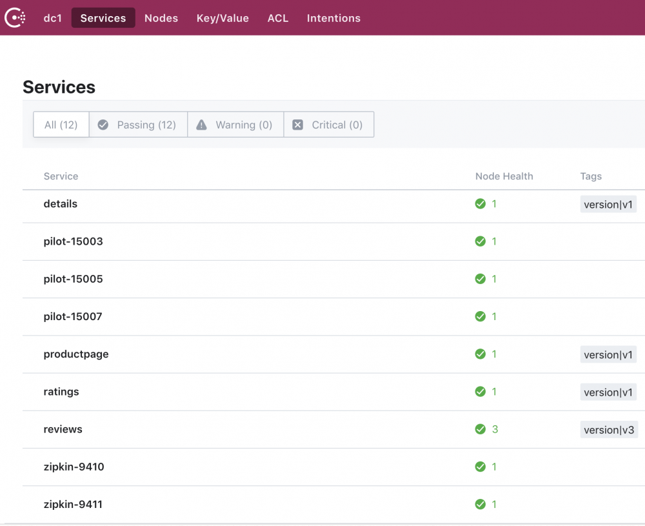Click green health check icon for pilot-15003
645x526 pixels.
pyautogui.click(x=480, y=241)
